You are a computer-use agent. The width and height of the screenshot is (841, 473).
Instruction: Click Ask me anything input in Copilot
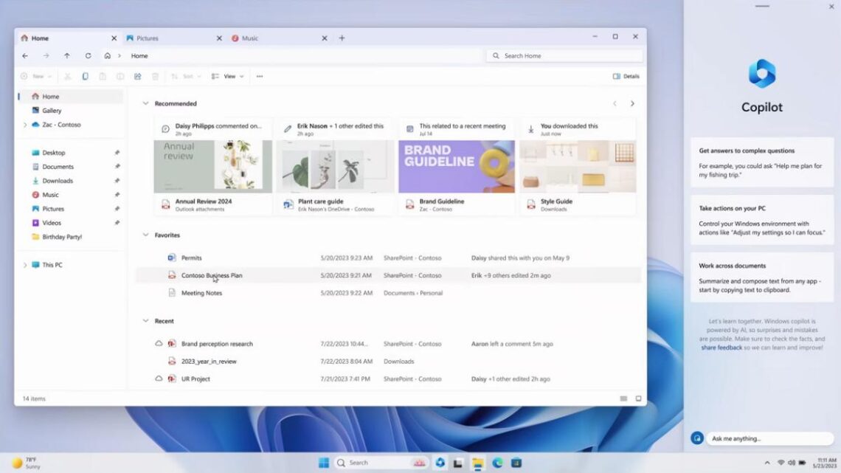769,438
